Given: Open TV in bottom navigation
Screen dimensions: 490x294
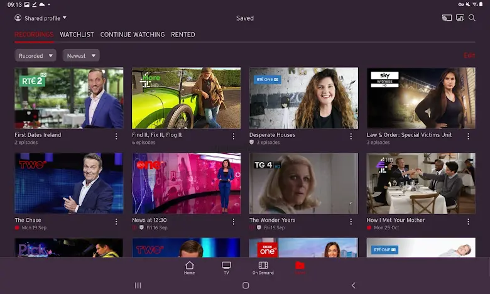Looking at the screenshot, I should [x=226, y=268].
